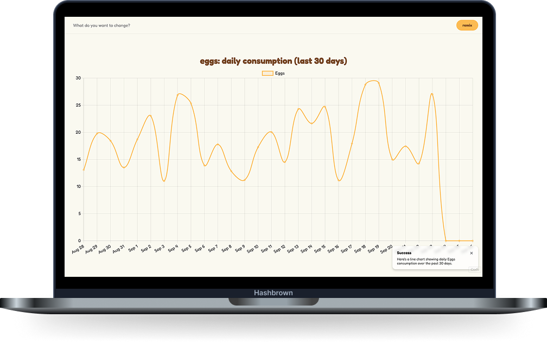Image resolution: width=547 pixels, height=344 pixels.
Task: Click the Hashbrown label below the screen
Action: pos(273,293)
